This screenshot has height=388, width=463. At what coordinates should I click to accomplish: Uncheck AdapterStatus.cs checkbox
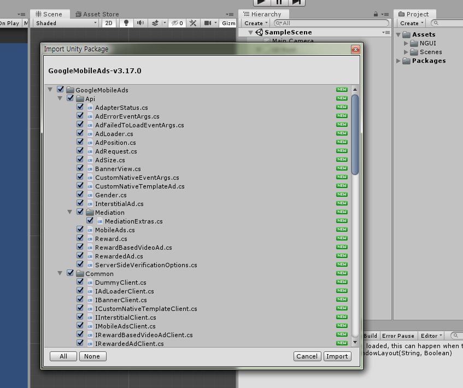80,107
